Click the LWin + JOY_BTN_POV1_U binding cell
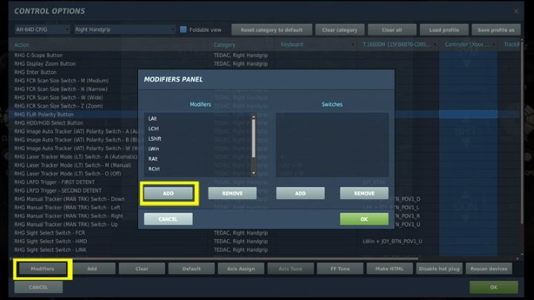Image resolution: width=534 pixels, height=300 pixels. (x=392, y=241)
